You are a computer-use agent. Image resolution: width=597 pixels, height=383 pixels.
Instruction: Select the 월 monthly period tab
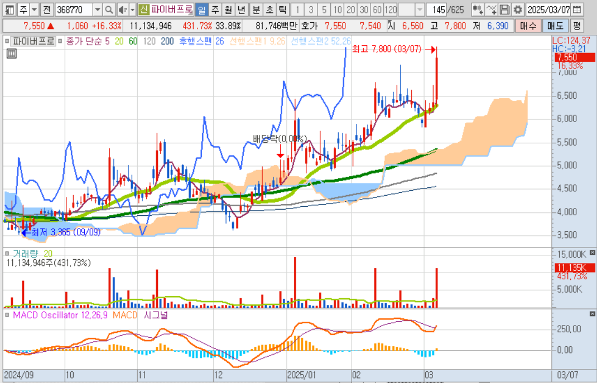pos(228,9)
